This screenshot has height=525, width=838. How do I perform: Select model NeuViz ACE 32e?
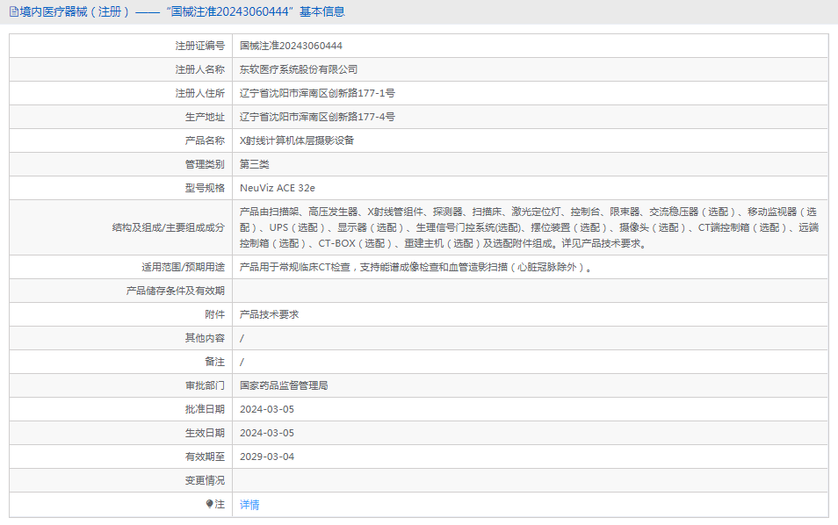coord(278,188)
